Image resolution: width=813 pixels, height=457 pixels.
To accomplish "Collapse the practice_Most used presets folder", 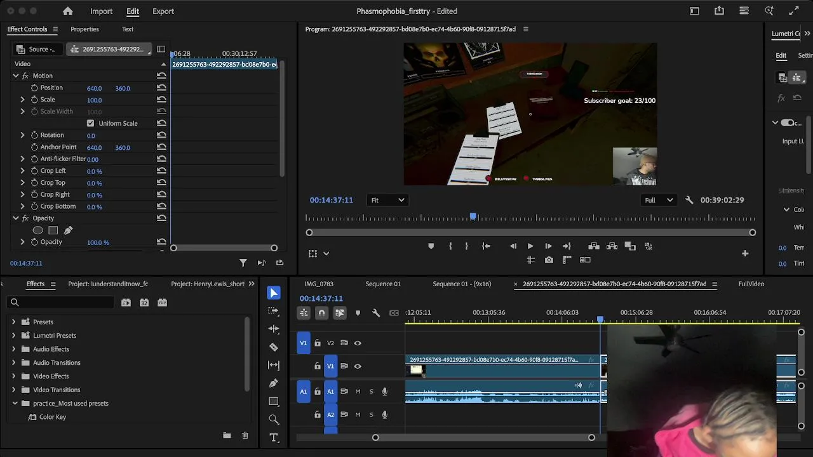I will coord(15,404).
